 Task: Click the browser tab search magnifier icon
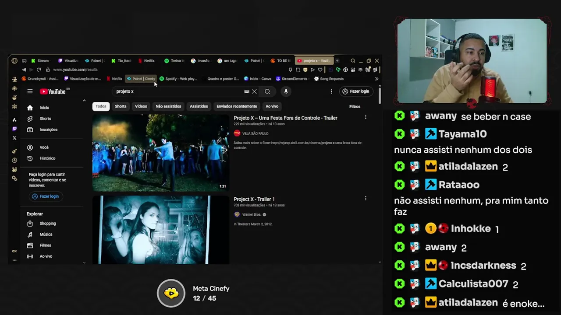[x=353, y=61]
